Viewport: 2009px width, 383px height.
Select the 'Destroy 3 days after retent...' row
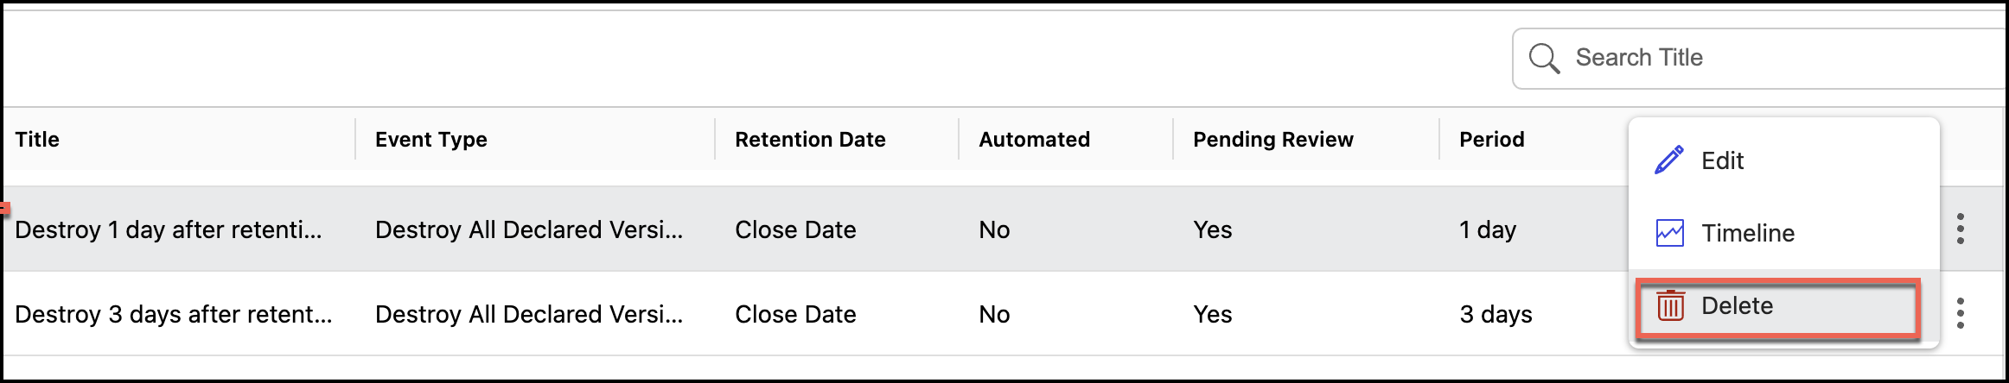tap(173, 315)
